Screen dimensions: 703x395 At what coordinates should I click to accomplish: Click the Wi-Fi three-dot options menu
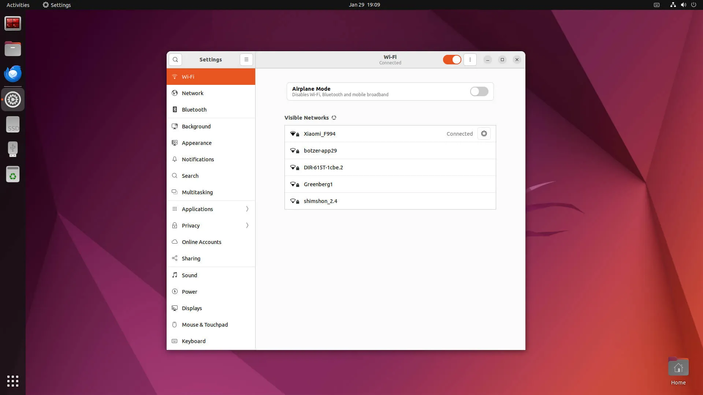(470, 60)
